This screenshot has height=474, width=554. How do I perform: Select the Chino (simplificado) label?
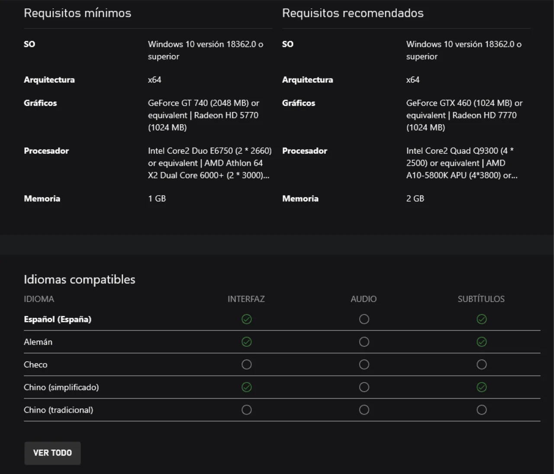(x=61, y=387)
